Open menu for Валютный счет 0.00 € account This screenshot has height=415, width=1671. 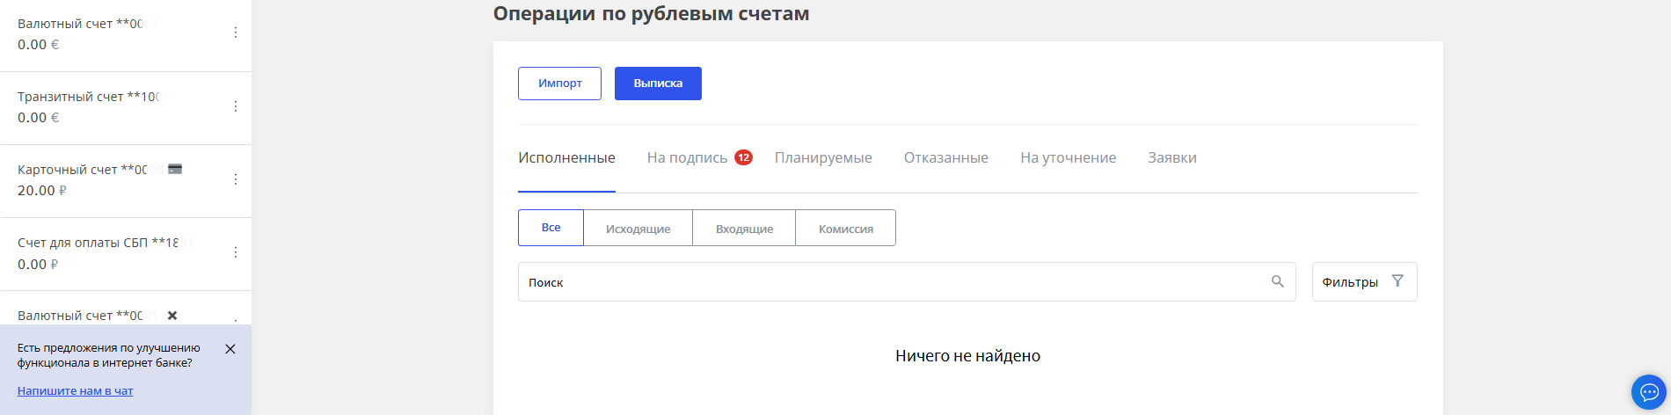pyautogui.click(x=235, y=33)
